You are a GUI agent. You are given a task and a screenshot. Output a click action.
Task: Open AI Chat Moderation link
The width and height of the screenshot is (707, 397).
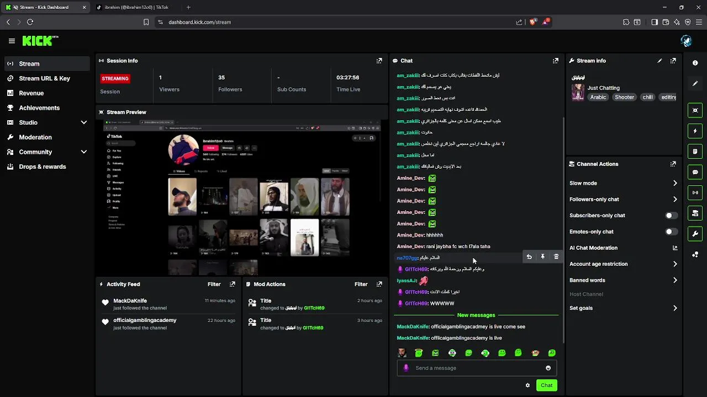tap(623, 248)
